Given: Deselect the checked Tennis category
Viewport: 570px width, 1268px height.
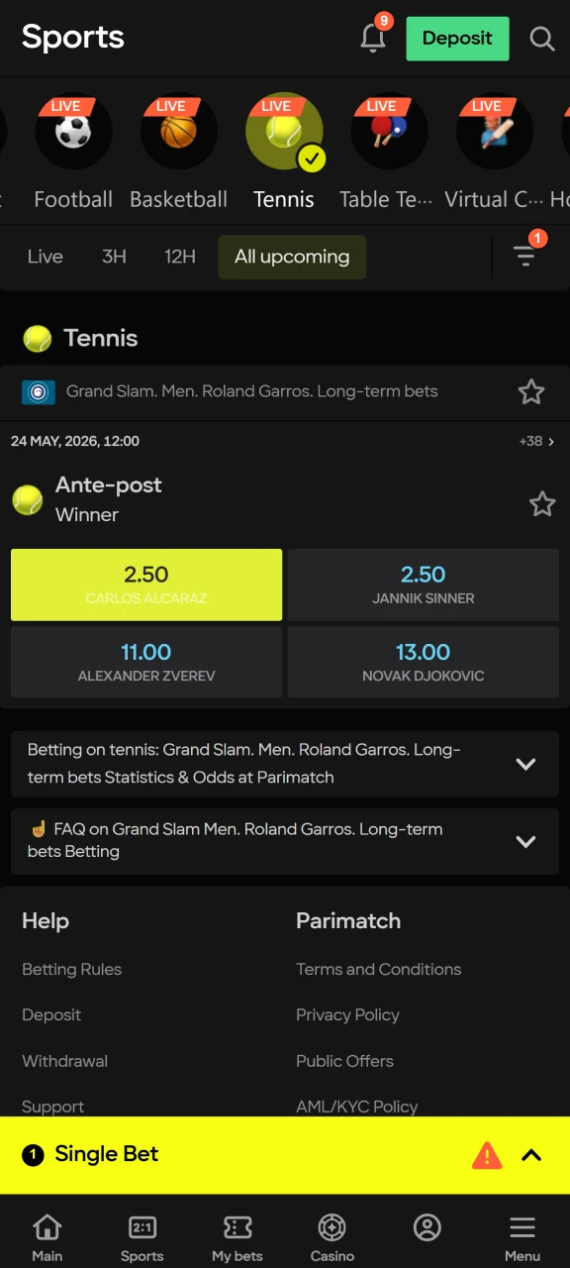Looking at the screenshot, I should (284, 130).
